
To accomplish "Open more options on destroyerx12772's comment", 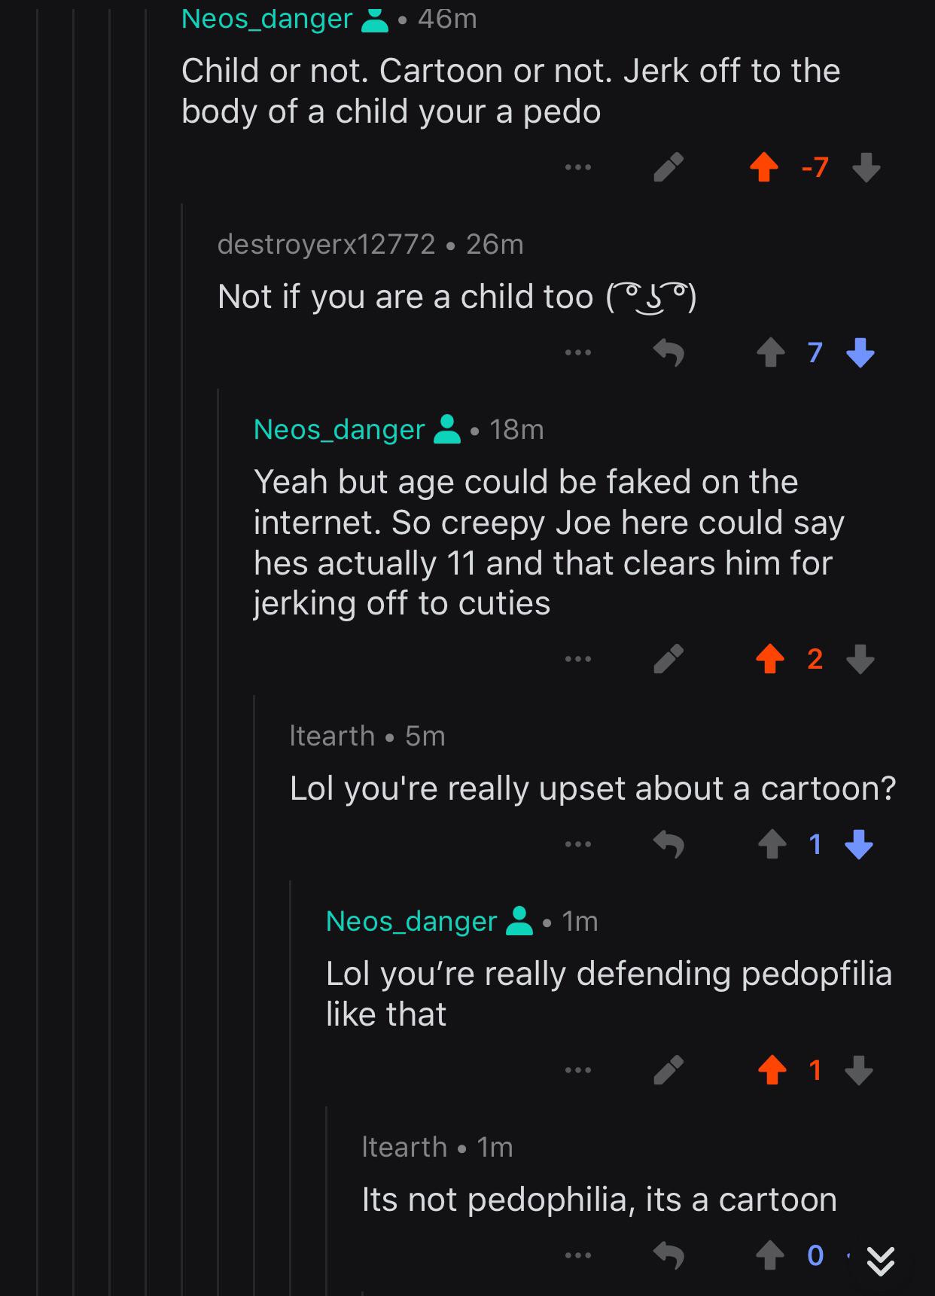I will pos(578,352).
